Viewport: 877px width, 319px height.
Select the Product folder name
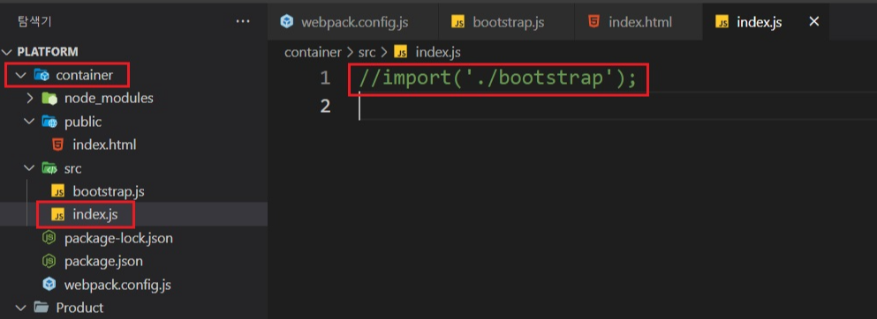click(79, 308)
